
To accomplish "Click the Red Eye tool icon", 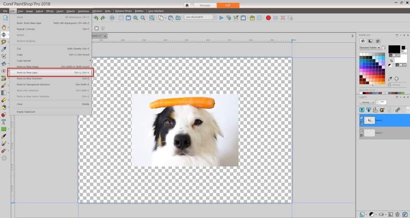I will tap(4, 71).
